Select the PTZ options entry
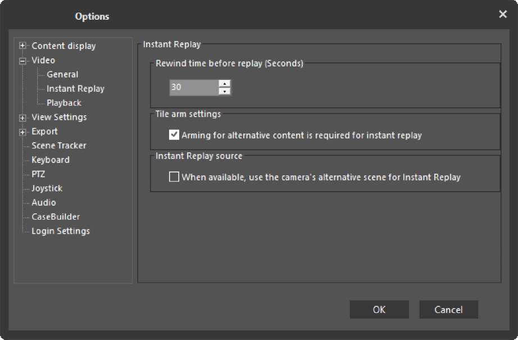This screenshot has height=340, width=518. [38, 174]
